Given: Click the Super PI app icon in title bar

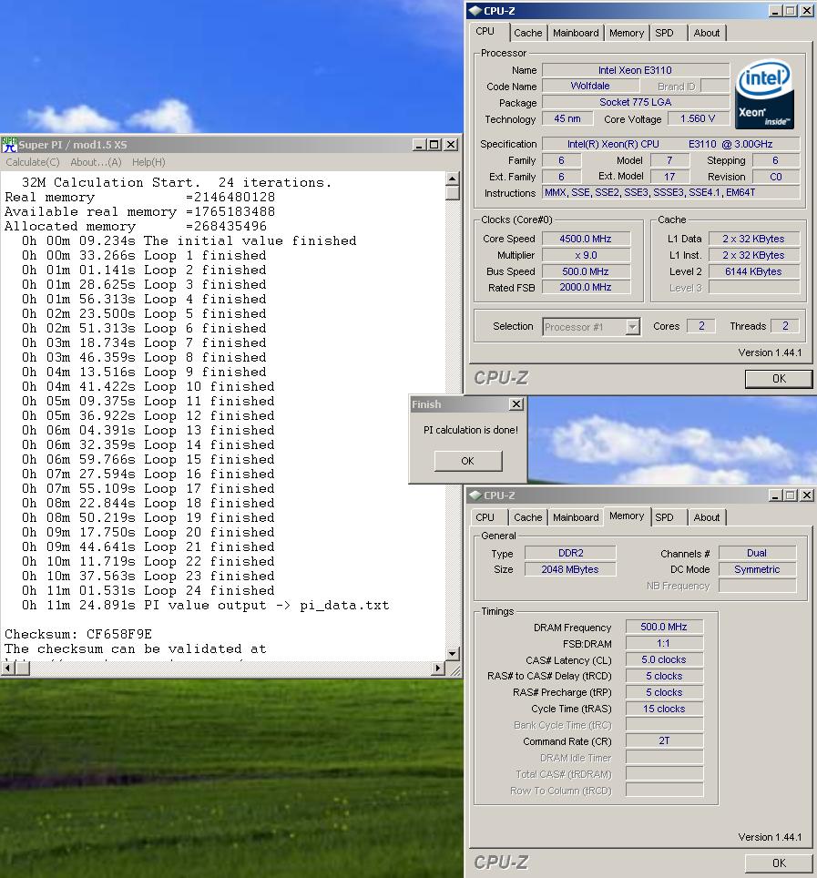Looking at the screenshot, I should pos(9,145).
